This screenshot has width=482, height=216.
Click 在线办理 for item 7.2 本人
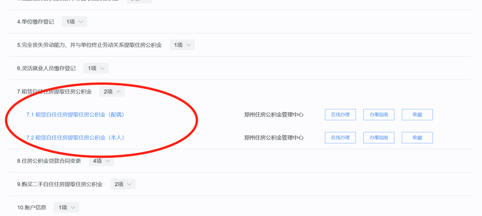[340, 138]
